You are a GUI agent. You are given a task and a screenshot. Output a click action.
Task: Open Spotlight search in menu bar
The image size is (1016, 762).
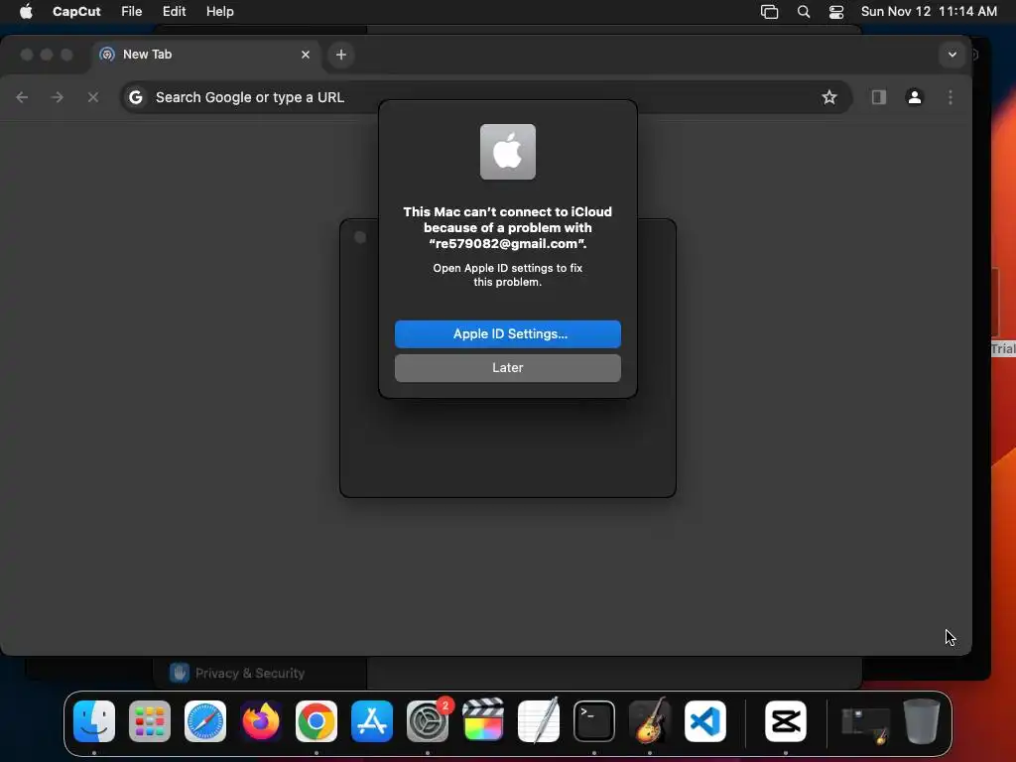804,12
